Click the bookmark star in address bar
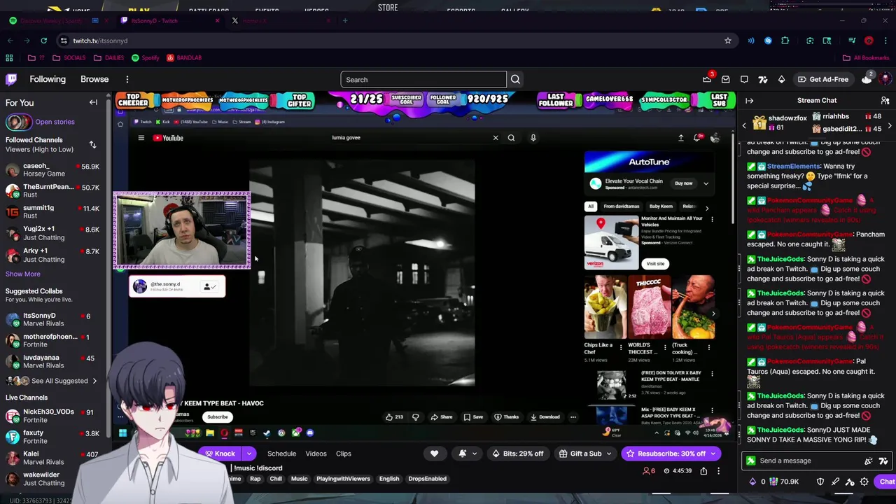The height and width of the screenshot is (504, 896). [x=727, y=41]
